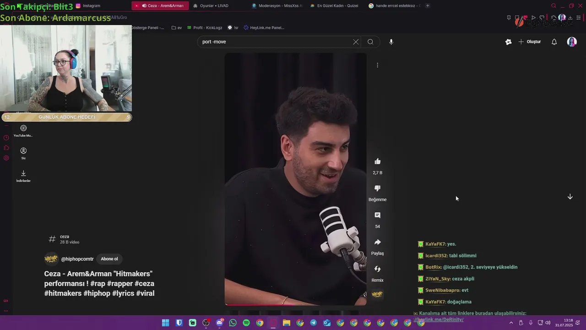The height and width of the screenshot is (330, 586).
Task: Open YouTube notifications bell
Action: (554, 42)
